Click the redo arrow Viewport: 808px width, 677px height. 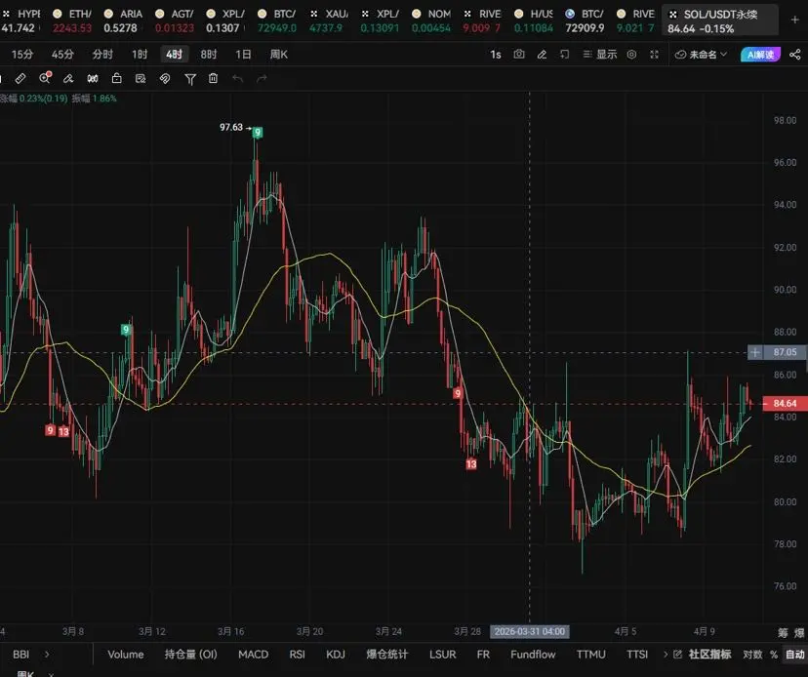click(x=262, y=78)
